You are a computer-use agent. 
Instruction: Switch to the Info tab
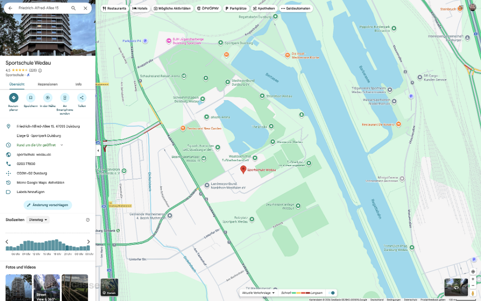point(79,84)
